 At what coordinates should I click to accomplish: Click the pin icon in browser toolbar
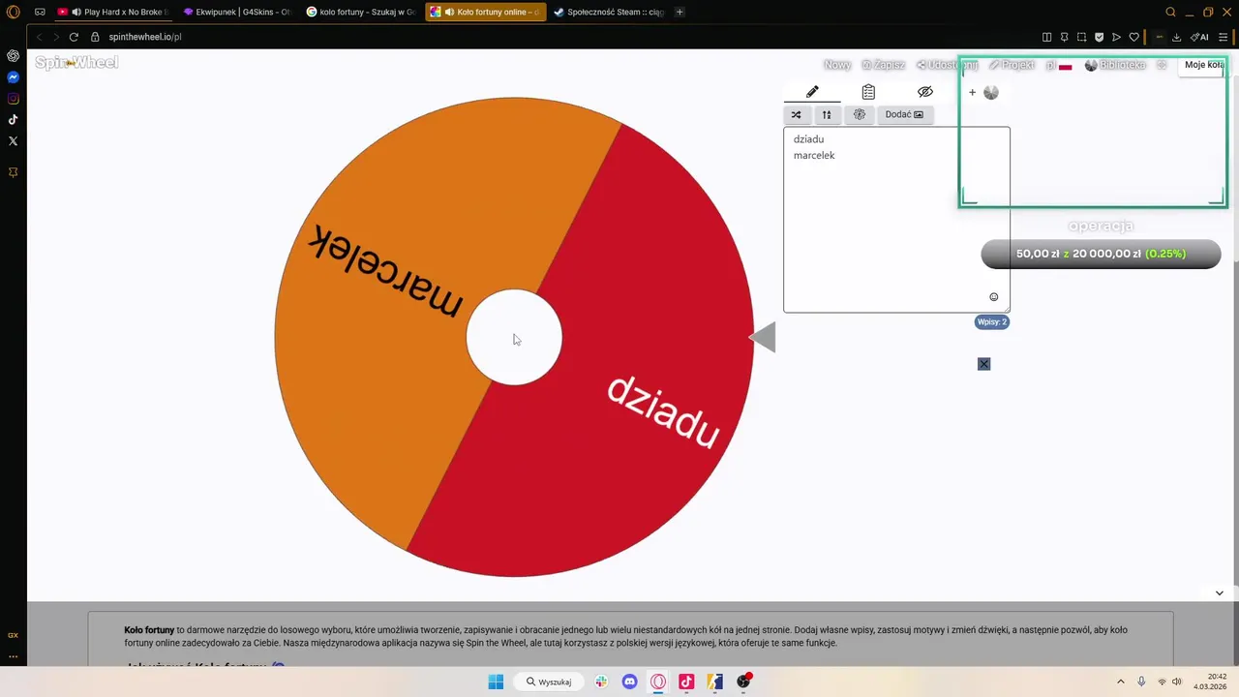pyautogui.click(x=1064, y=37)
